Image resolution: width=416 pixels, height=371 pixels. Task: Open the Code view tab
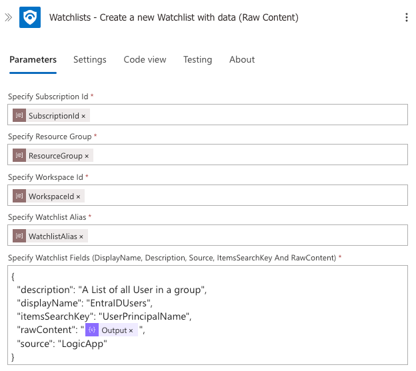click(145, 60)
